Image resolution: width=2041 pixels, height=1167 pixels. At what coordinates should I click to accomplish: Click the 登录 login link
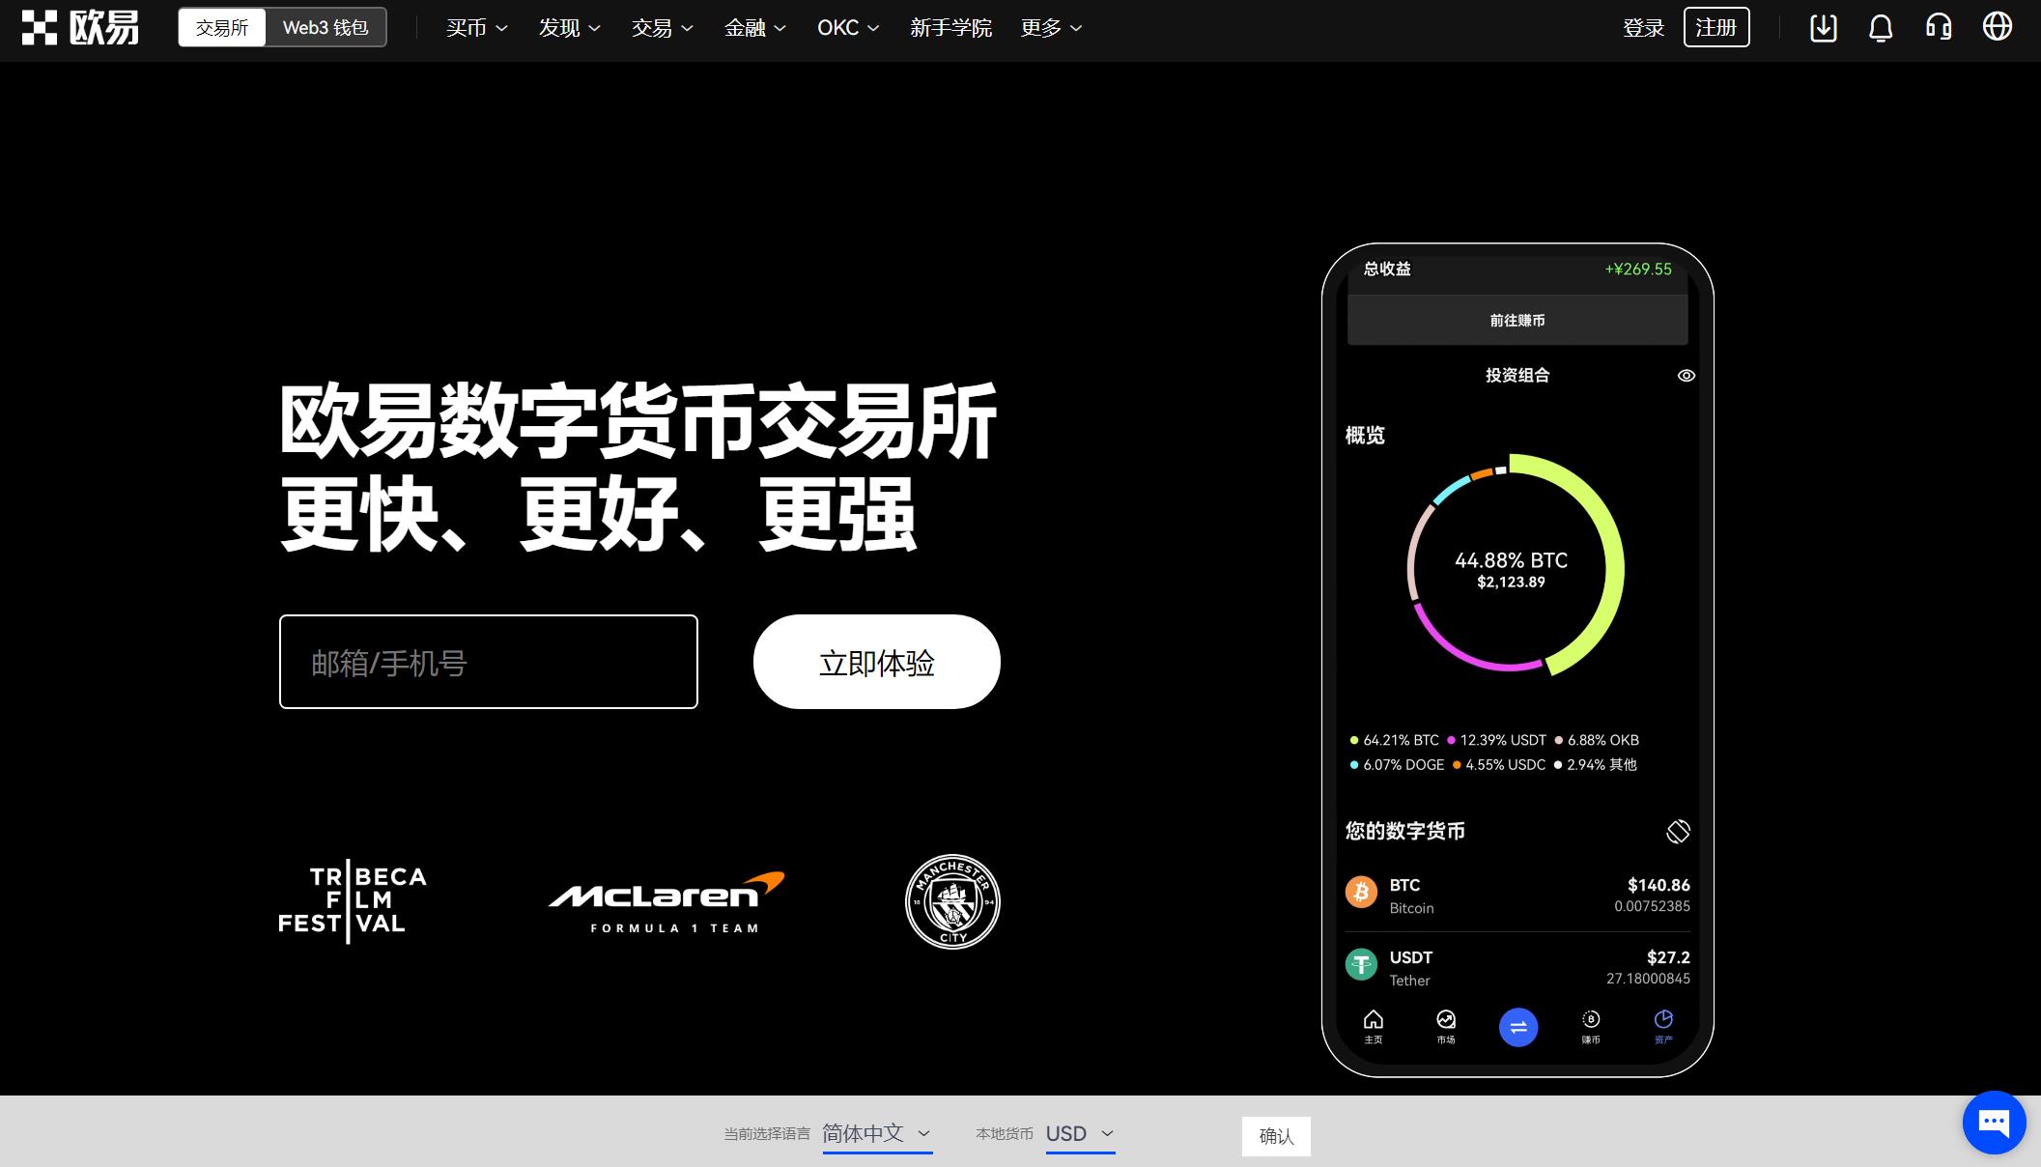(1644, 27)
